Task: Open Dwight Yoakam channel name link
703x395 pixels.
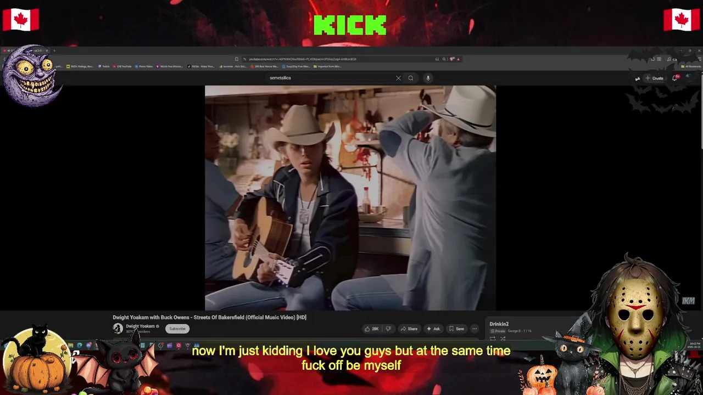Action: (x=140, y=326)
